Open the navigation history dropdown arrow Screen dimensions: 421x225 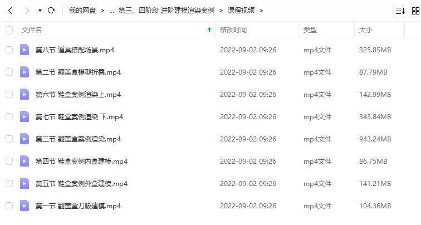pyautogui.click(x=40, y=11)
